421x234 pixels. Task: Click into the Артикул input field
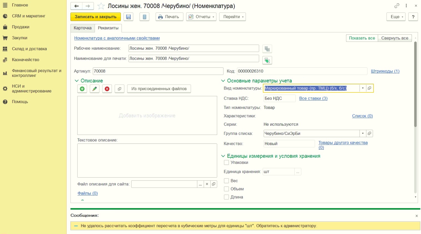click(158, 71)
